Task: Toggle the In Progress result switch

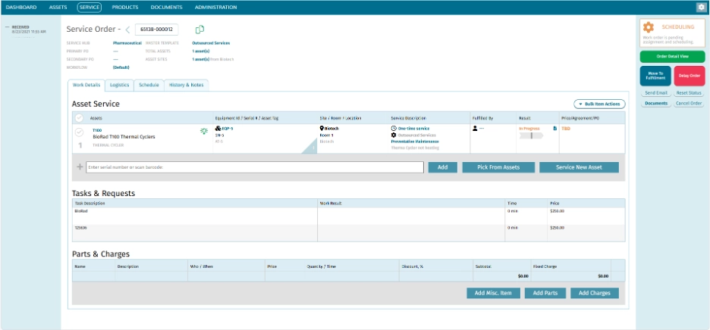Action: [x=531, y=136]
